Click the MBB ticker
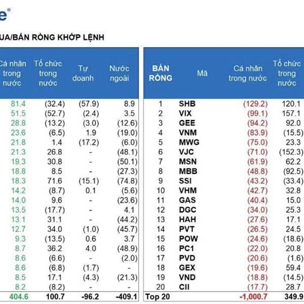The width and height of the screenshot is (304, 304). (x=188, y=171)
